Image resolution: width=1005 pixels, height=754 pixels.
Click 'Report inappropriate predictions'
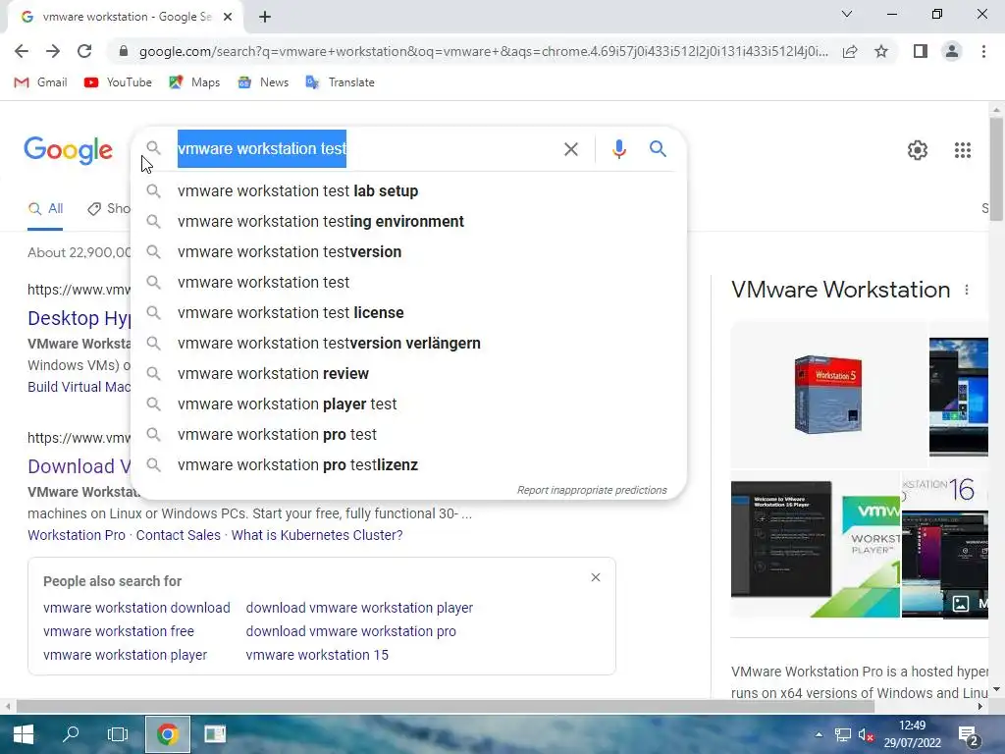pyautogui.click(x=592, y=490)
